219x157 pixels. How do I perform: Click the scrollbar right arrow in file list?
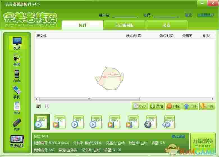(x=212, y=99)
